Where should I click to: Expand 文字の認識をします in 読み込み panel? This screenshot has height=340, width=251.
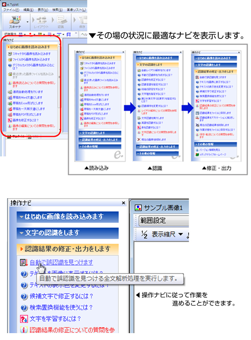[x=100, y=133]
